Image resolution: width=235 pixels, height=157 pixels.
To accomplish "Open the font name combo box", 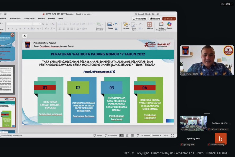I will 20,24.
